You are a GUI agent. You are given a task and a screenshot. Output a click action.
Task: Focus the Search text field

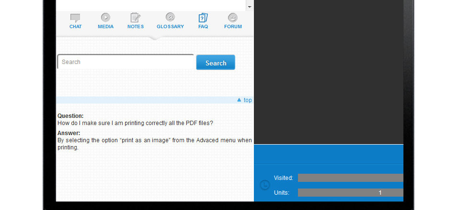[126, 62]
